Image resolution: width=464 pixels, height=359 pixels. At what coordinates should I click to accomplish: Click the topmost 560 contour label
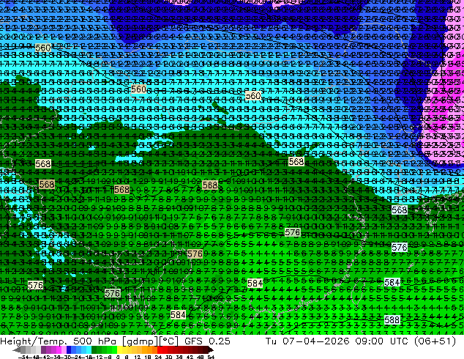click(43, 48)
